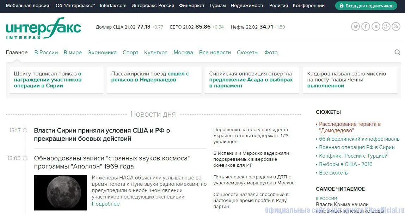
Task: Open the Google Plus social icon
Action: click(386, 26)
